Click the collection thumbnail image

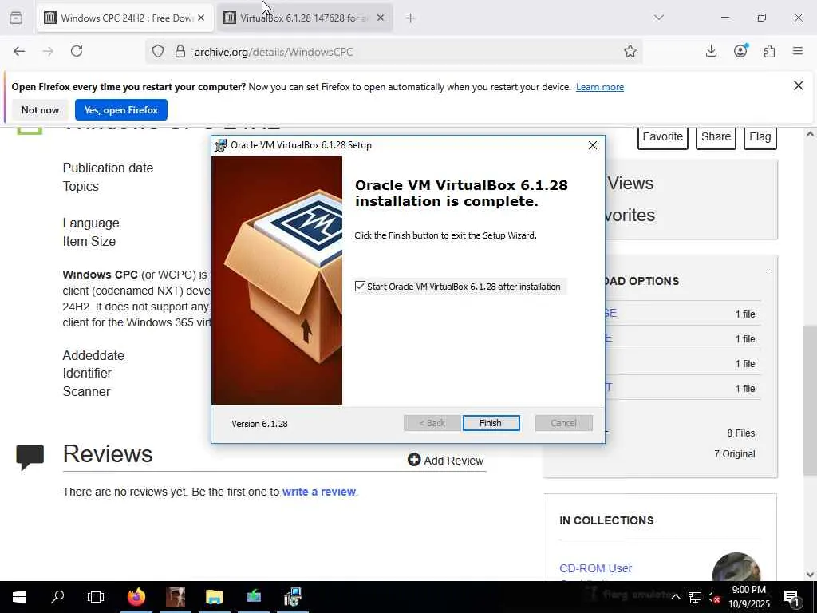click(x=736, y=568)
